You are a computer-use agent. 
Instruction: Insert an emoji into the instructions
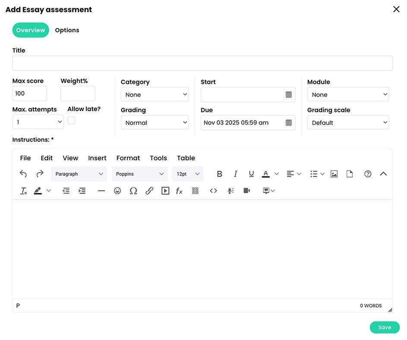click(117, 190)
